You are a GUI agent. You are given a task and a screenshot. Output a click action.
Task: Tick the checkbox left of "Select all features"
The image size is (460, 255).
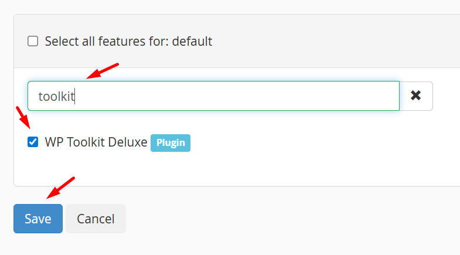(33, 41)
